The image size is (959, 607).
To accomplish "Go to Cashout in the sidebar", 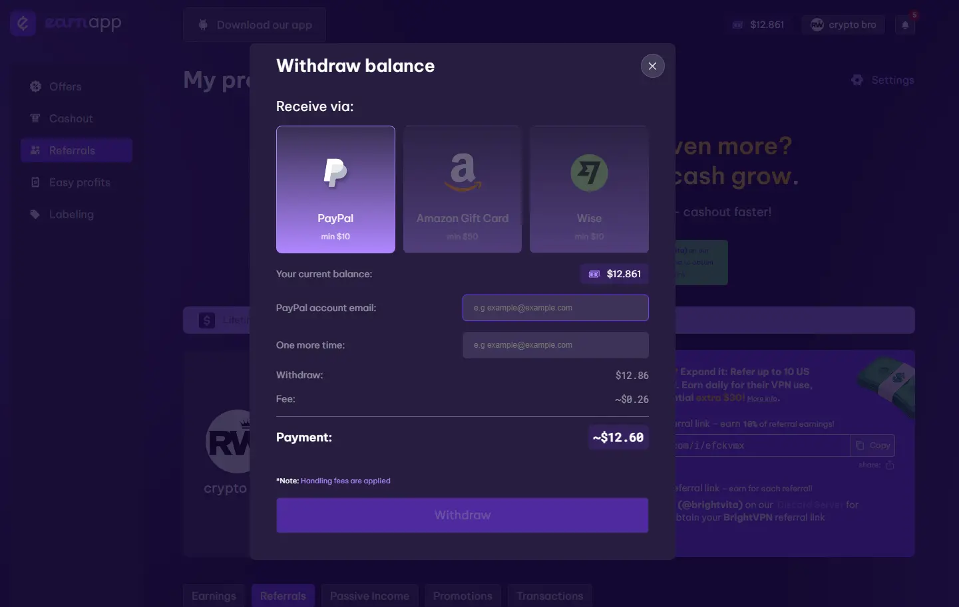I will pos(77,118).
